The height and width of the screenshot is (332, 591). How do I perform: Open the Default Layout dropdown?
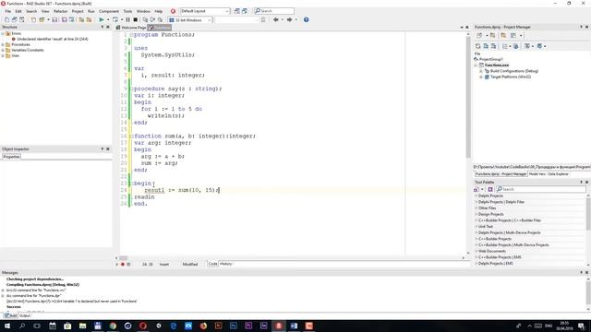pos(205,11)
